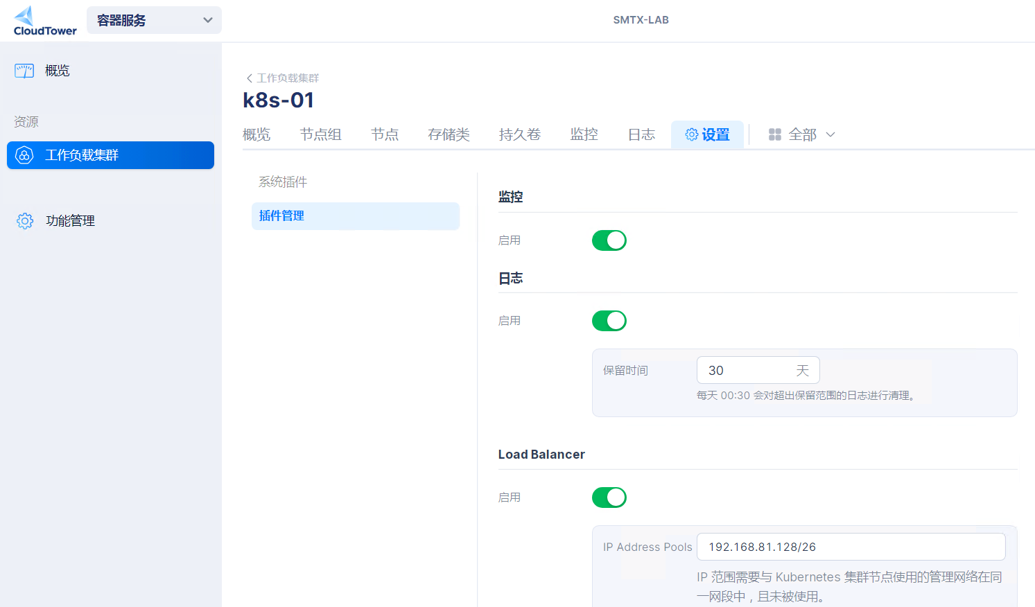Go back via 工作负载集群 breadcrumb link
1035x607 pixels.
[x=288, y=78]
